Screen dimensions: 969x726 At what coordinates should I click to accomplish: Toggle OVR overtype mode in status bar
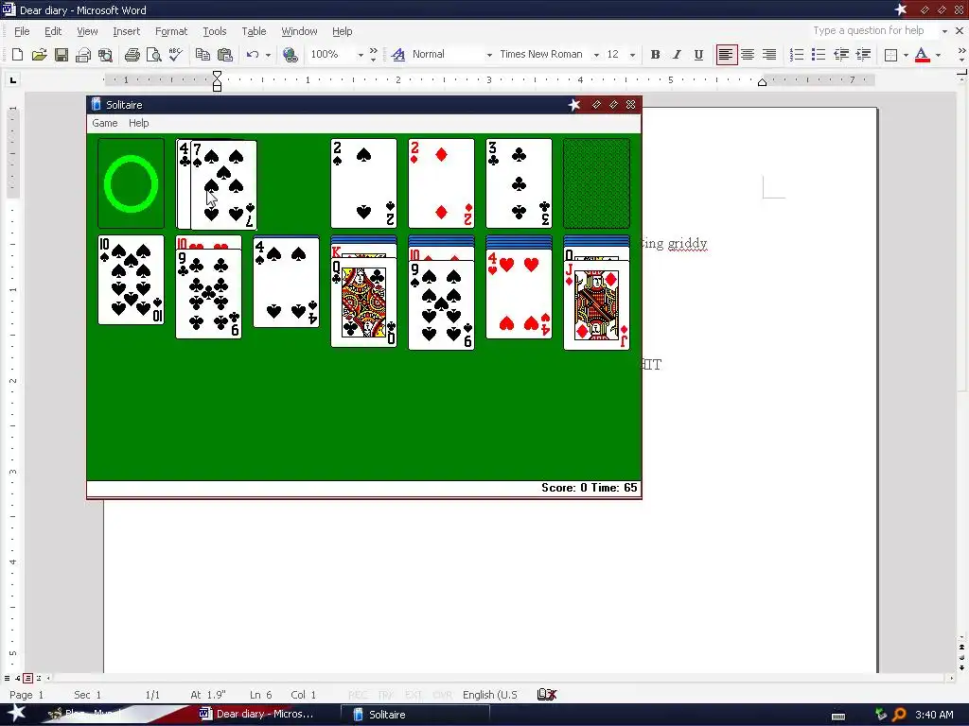click(443, 695)
